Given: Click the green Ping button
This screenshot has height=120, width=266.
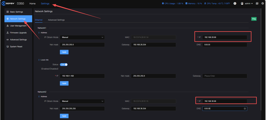Looking at the screenshot, I should pyautogui.click(x=254, y=19).
